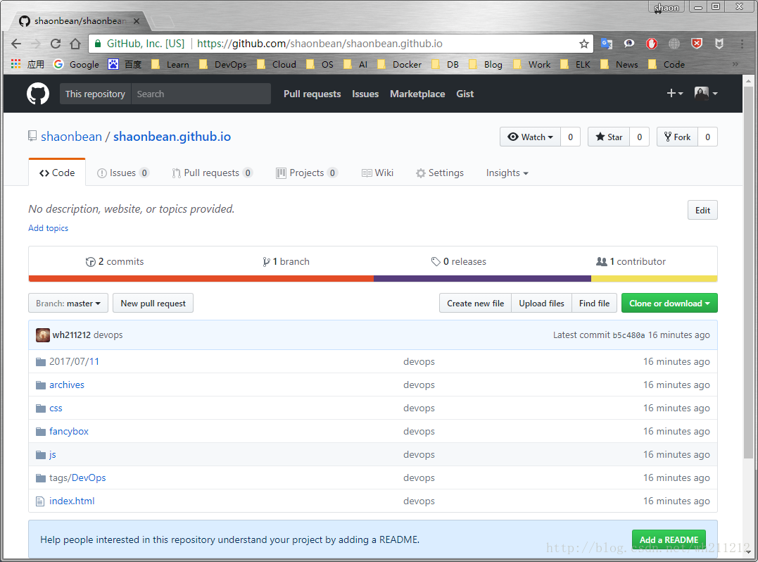Star the shaonbean.github.io repository
758x562 pixels.
[607, 137]
